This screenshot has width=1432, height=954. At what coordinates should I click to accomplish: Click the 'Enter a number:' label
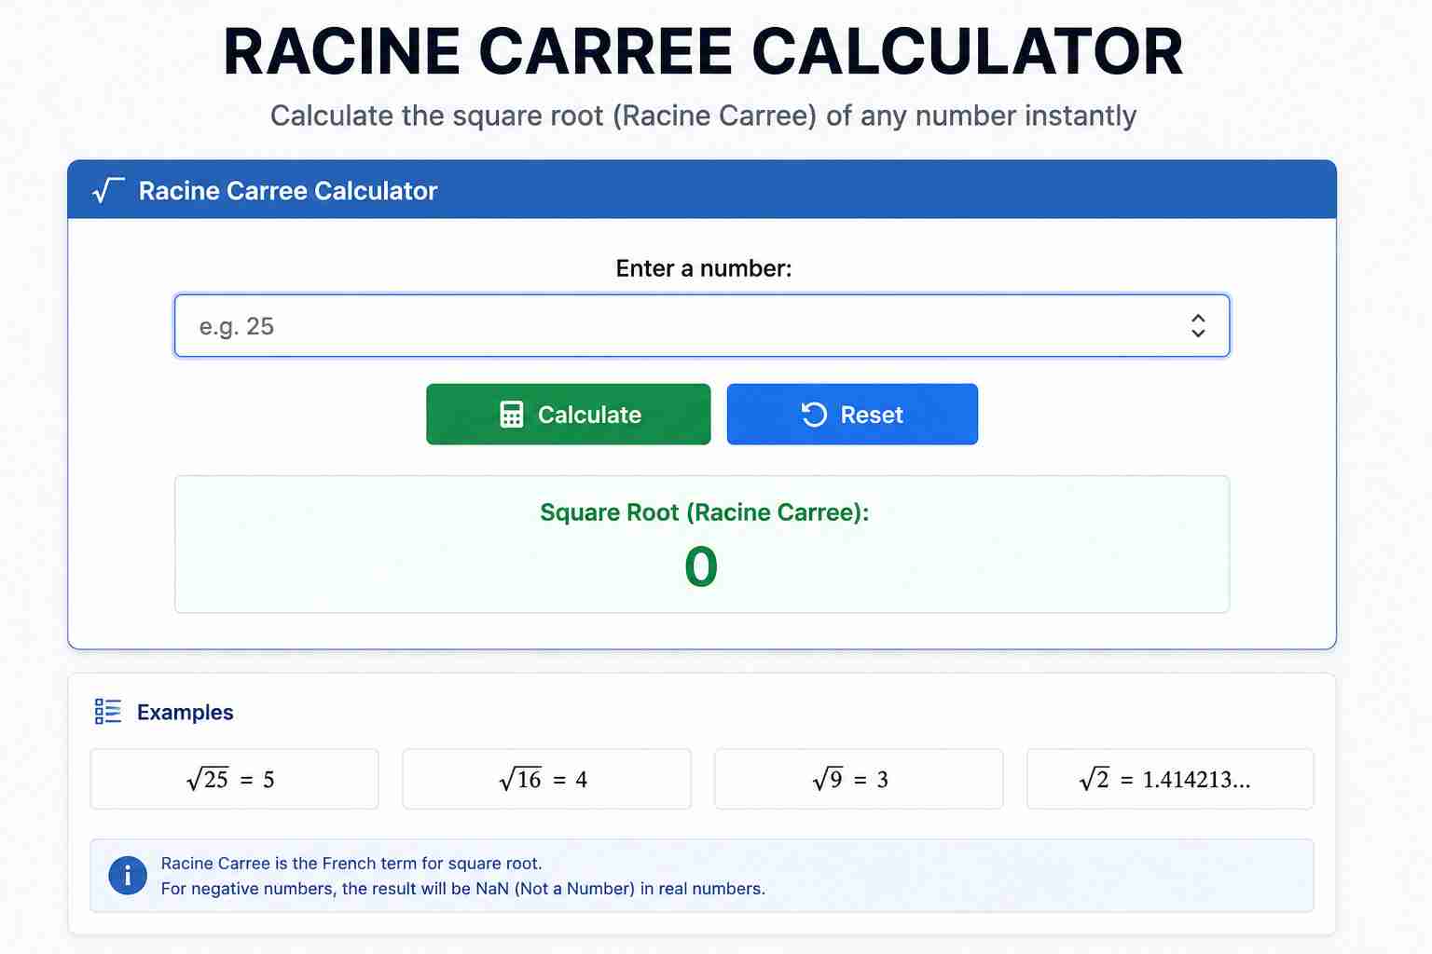(704, 268)
